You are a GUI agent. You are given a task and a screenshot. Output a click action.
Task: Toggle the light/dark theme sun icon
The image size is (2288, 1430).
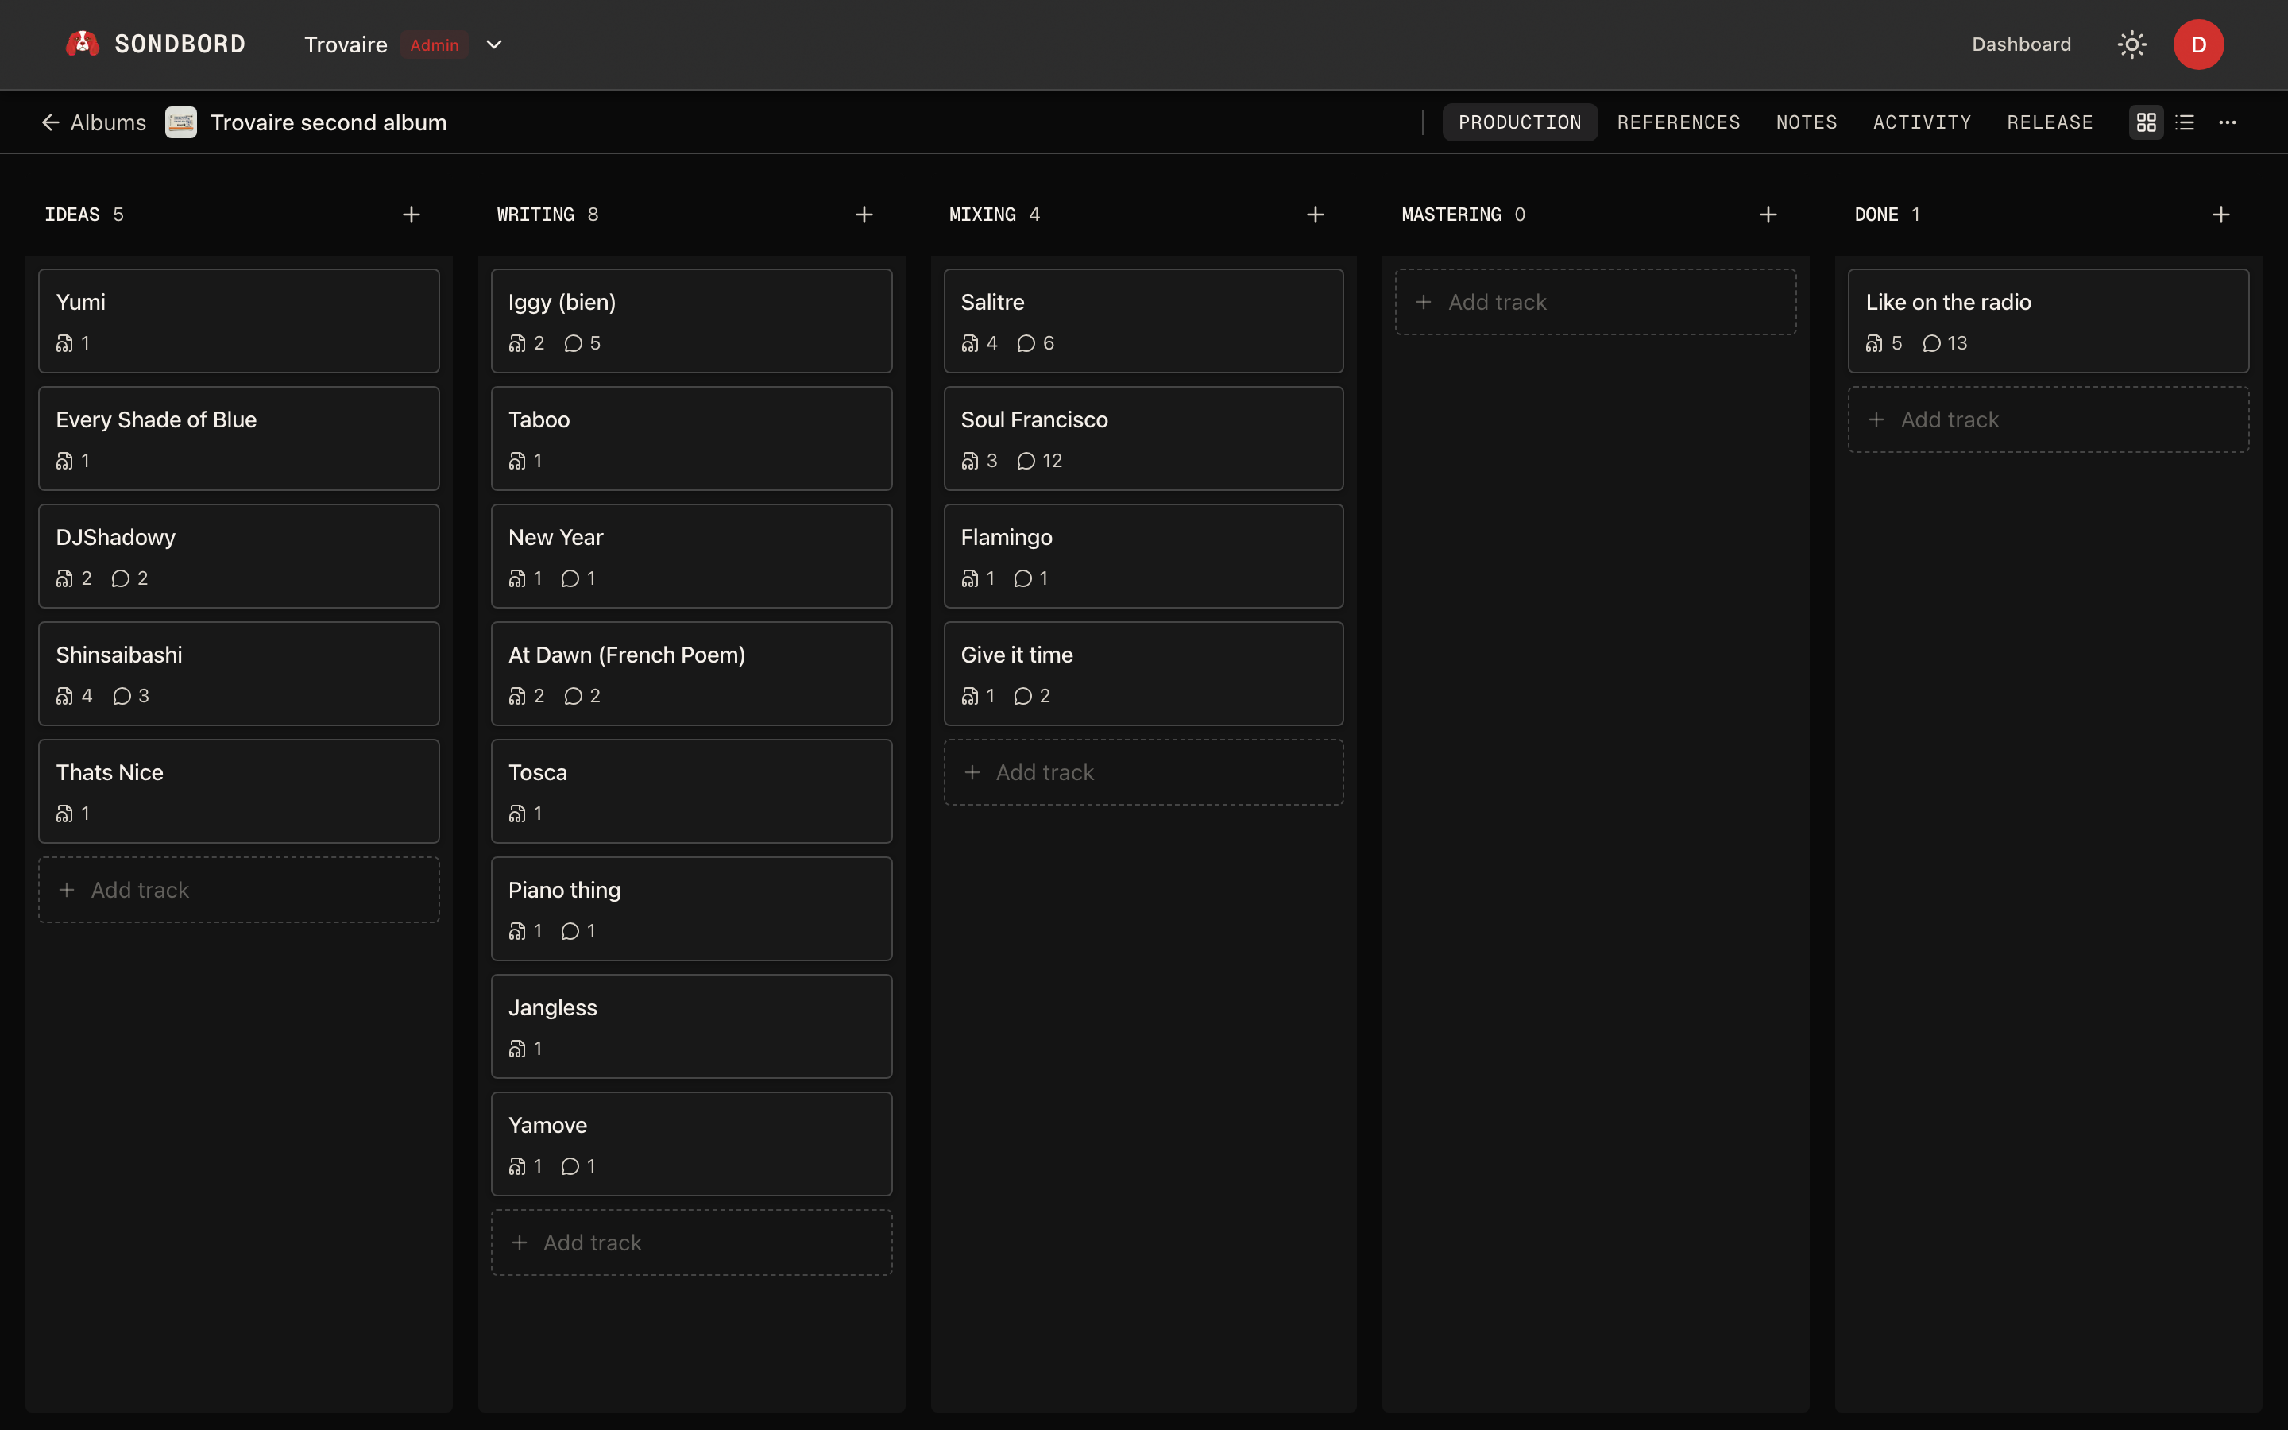point(2131,44)
